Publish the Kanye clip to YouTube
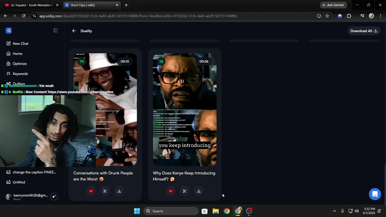 click(x=171, y=191)
